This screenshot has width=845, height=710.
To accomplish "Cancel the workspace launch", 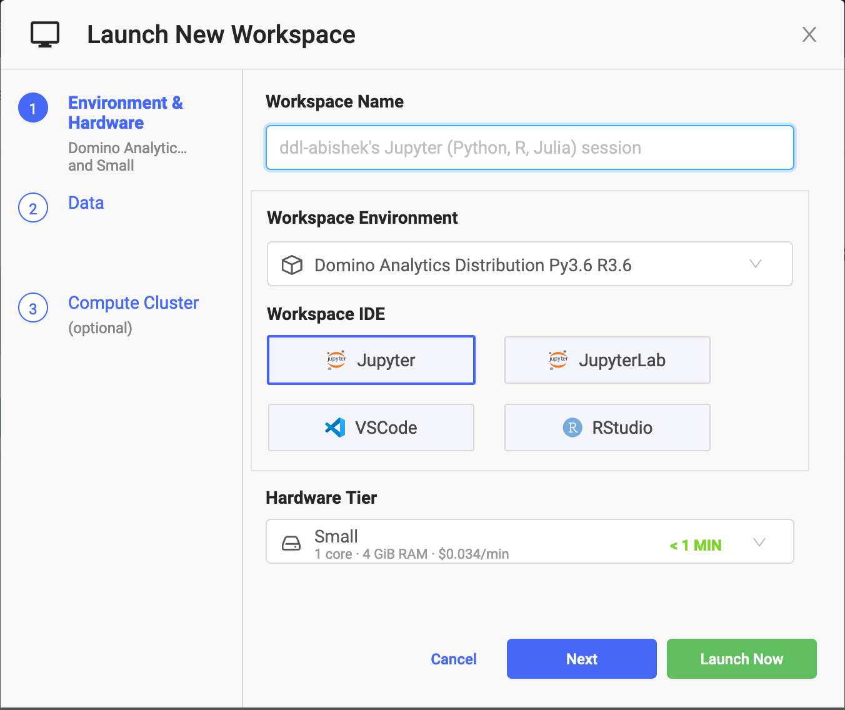I will point(454,659).
